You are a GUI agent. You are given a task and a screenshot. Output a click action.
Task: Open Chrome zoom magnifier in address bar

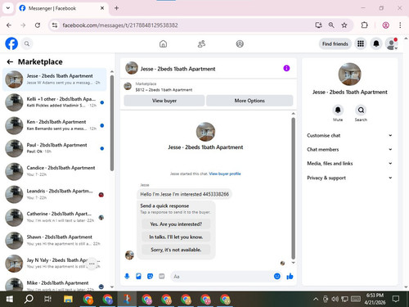coord(331,25)
